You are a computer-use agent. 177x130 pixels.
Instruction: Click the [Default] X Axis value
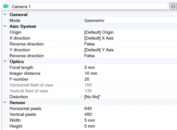point(99,38)
